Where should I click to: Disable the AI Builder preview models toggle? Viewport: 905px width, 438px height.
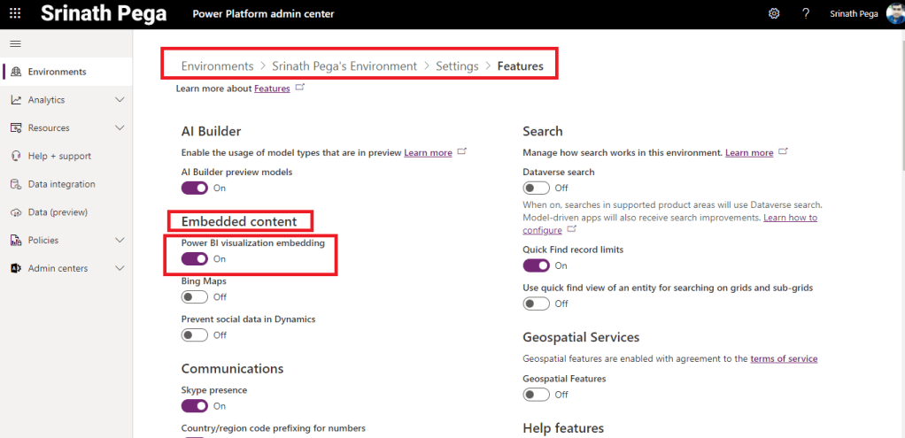pyautogui.click(x=195, y=188)
